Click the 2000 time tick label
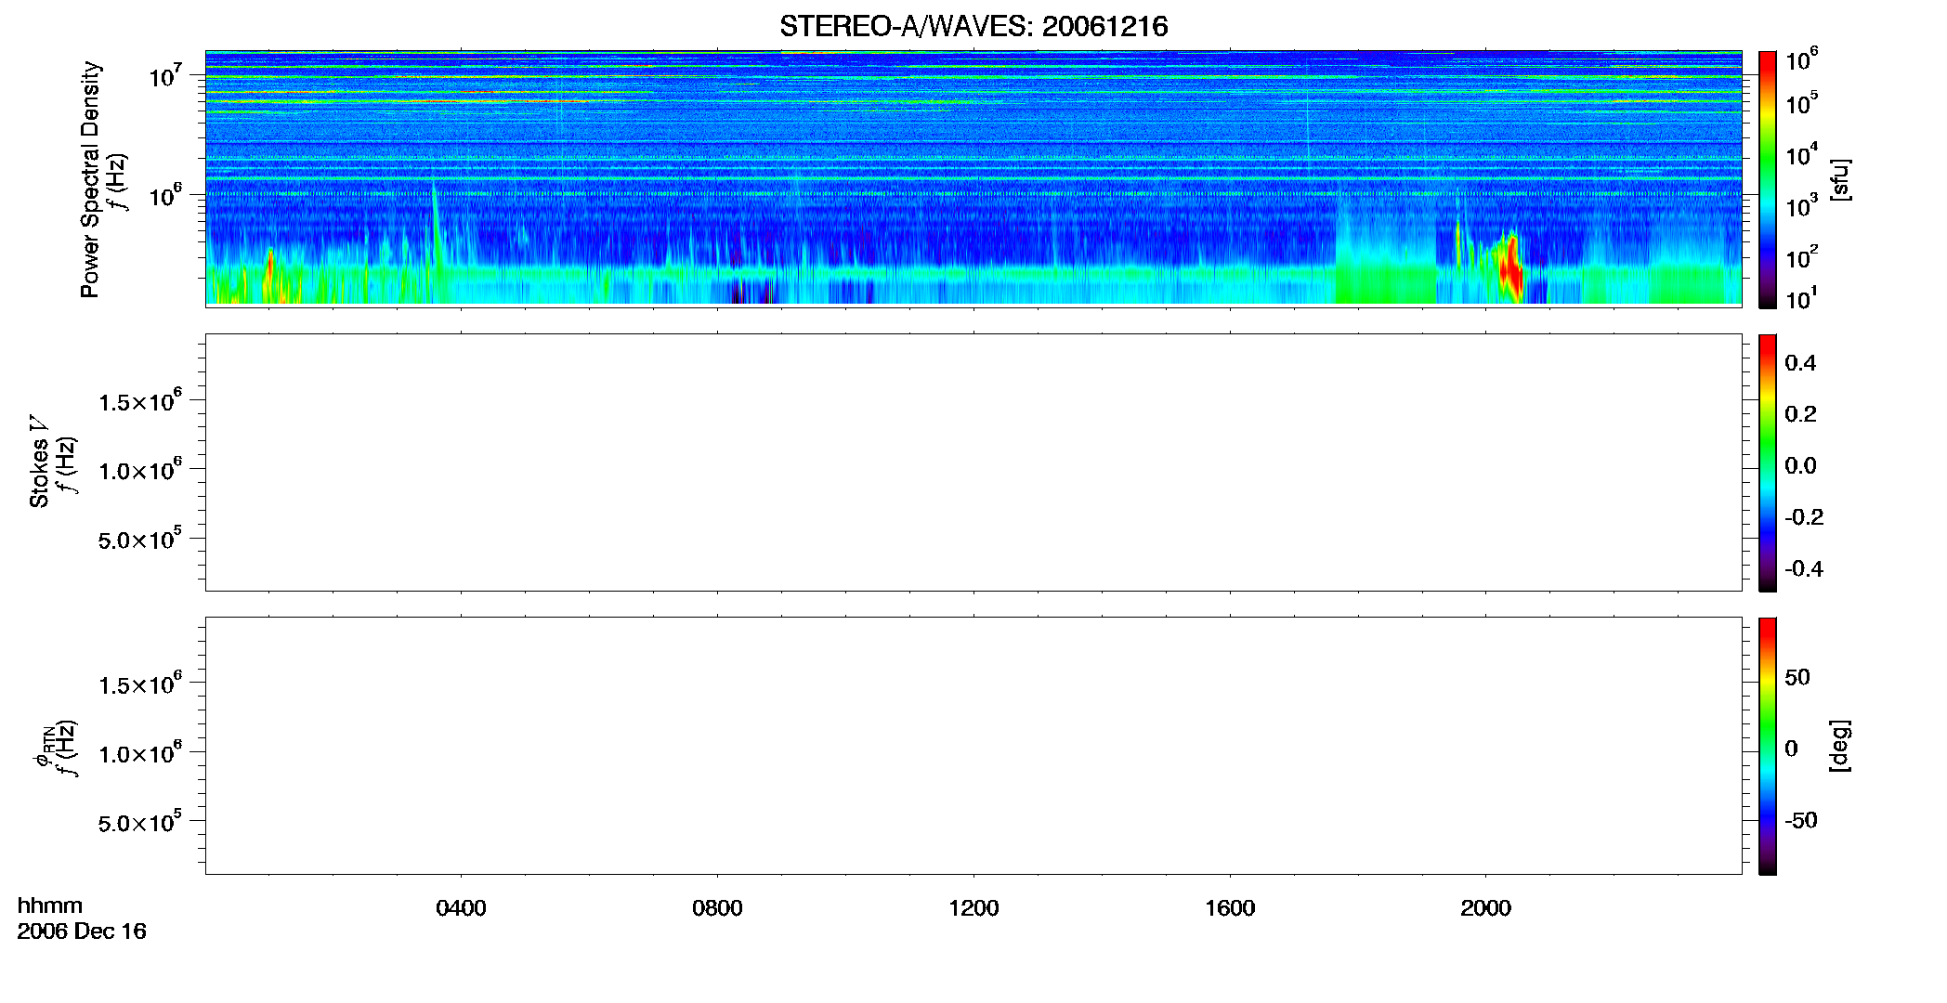 (1485, 908)
